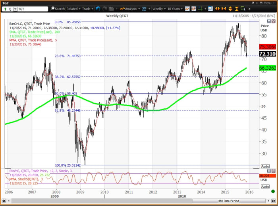Click the green up-arrow quote icon
The height and width of the screenshot is (206, 278).
click(x=5, y=9)
